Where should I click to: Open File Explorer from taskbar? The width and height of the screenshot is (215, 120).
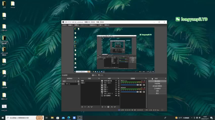pos(52,118)
